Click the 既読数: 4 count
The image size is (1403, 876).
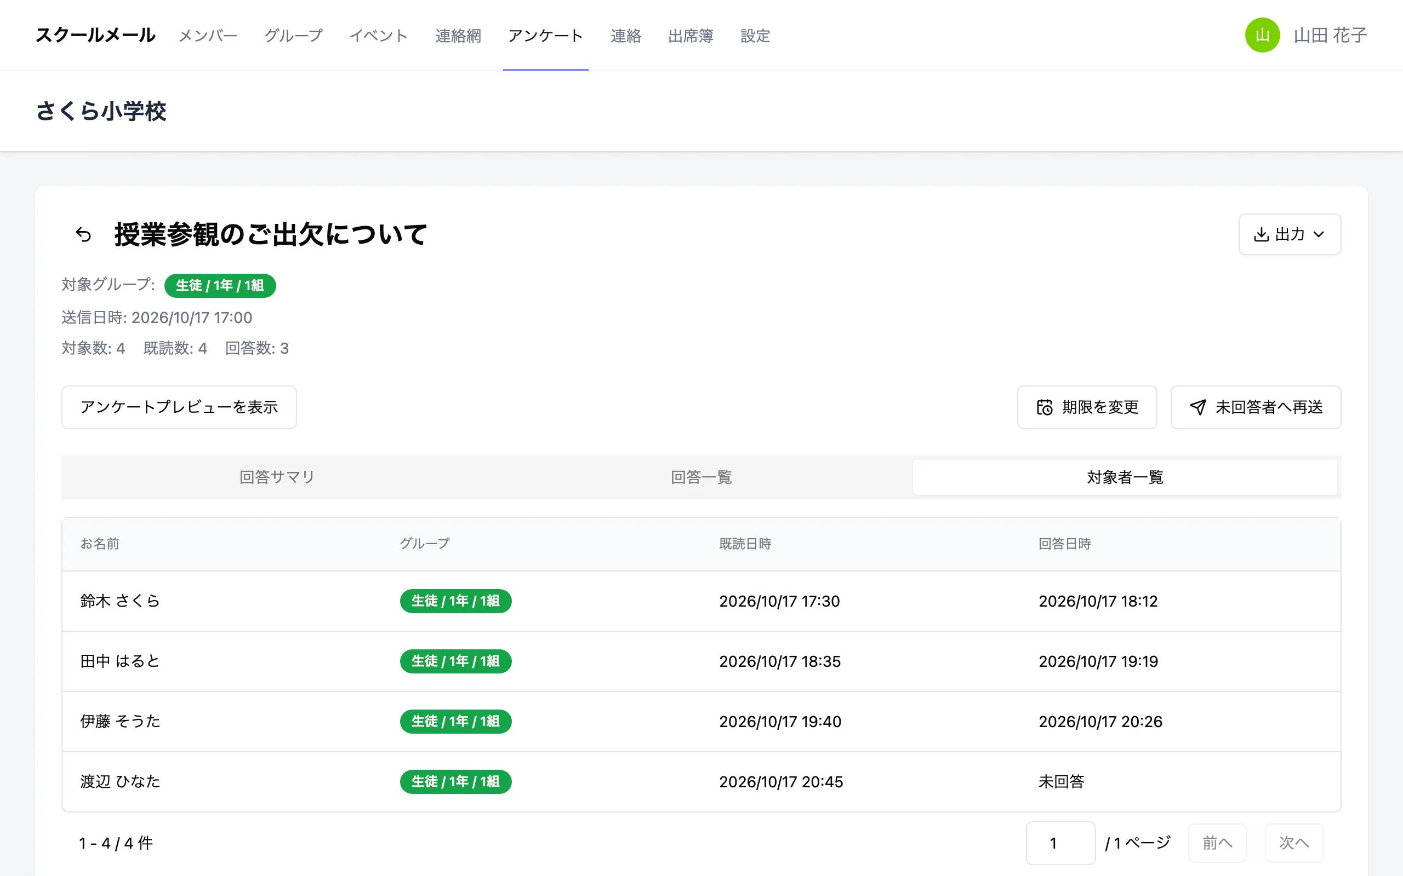(x=175, y=348)
